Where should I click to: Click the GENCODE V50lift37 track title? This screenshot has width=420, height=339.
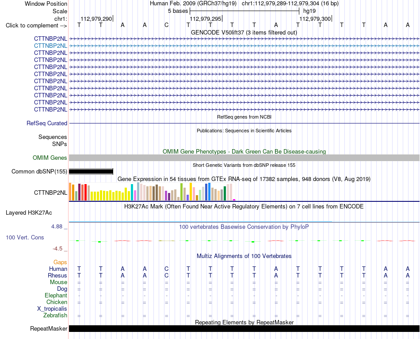(244, 32)
